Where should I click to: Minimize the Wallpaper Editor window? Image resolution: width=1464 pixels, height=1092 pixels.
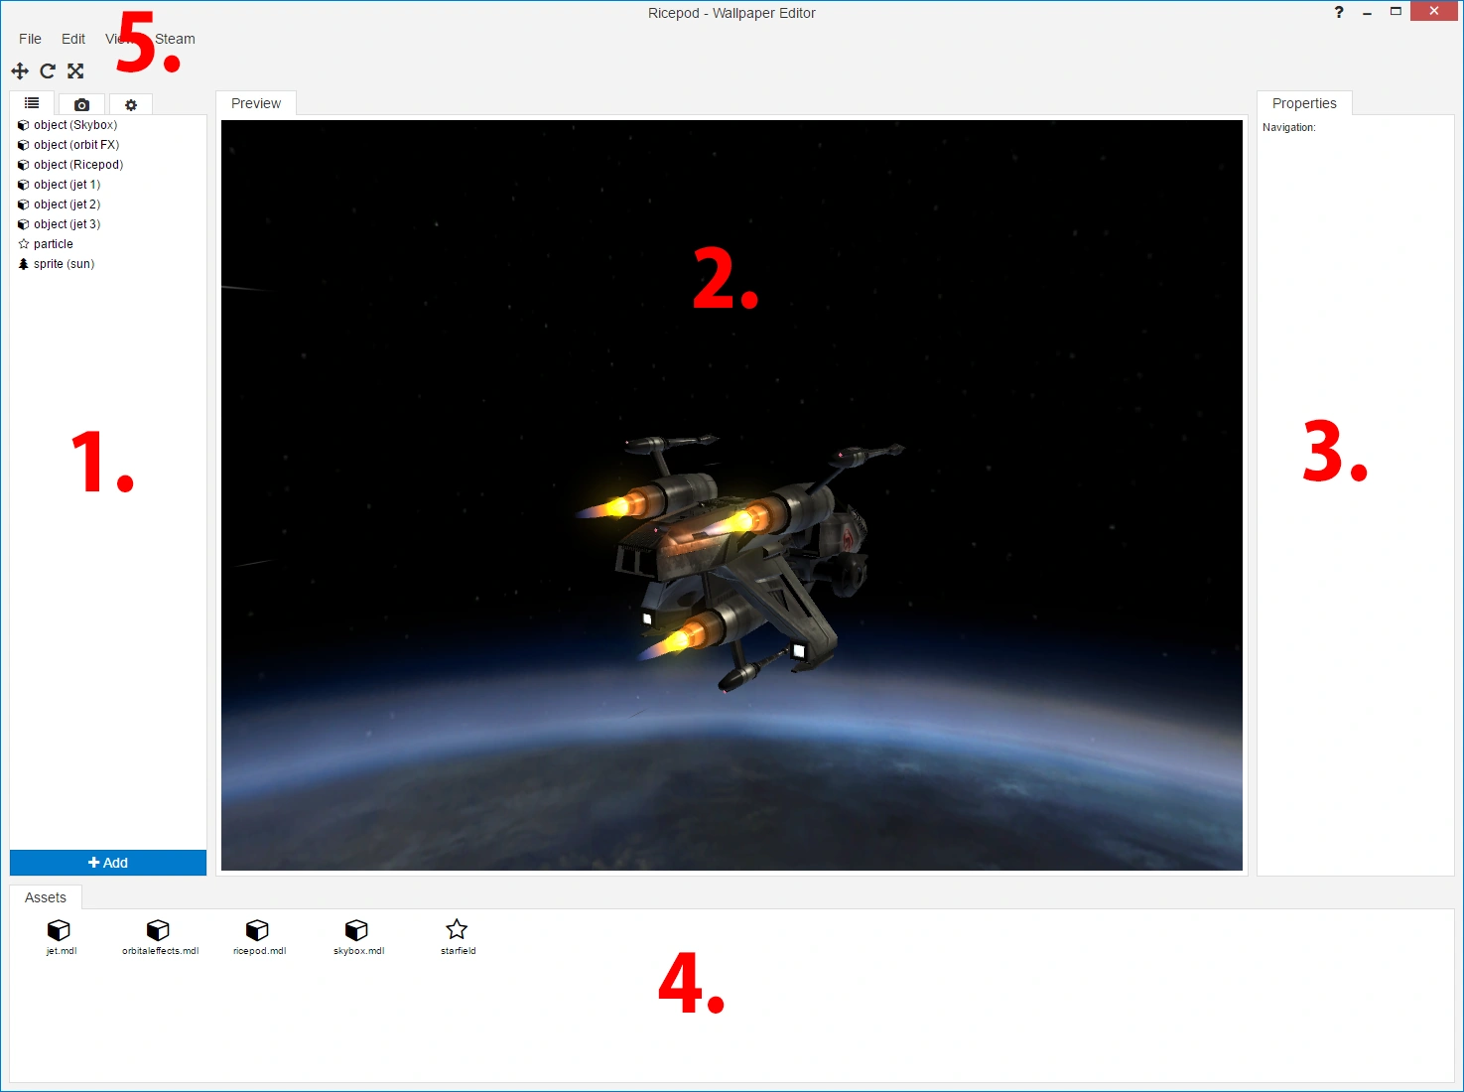click(x=1368, y=12)
